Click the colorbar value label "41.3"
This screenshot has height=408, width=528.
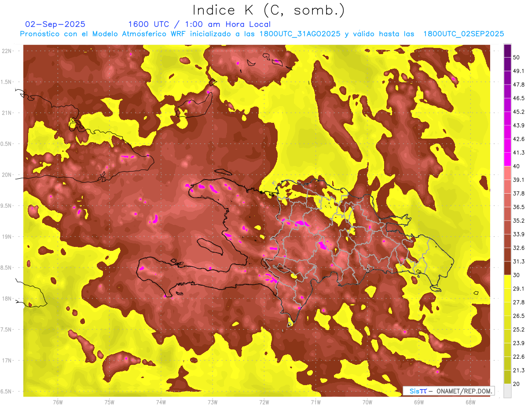[519, 153]
